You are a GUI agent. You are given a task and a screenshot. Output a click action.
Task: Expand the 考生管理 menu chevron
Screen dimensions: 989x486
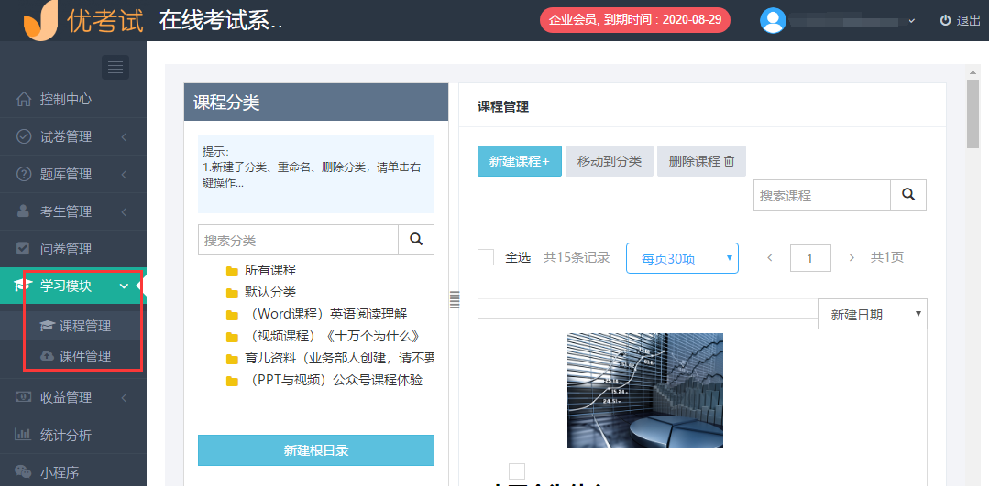click(x=124, y=211)
